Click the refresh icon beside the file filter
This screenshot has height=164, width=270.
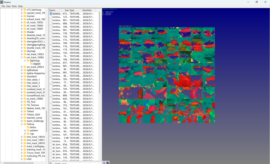pos(51,163)
